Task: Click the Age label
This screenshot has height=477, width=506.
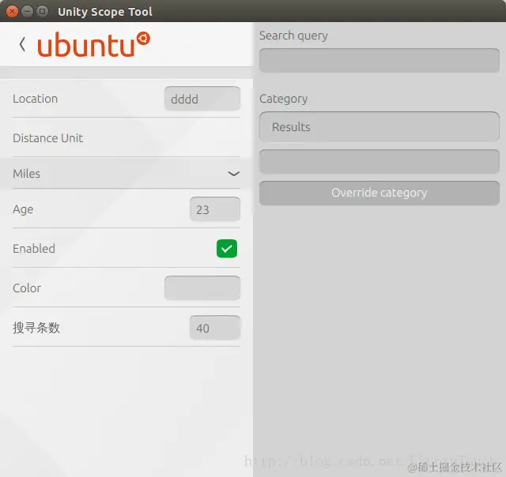Action: point(23,209)
